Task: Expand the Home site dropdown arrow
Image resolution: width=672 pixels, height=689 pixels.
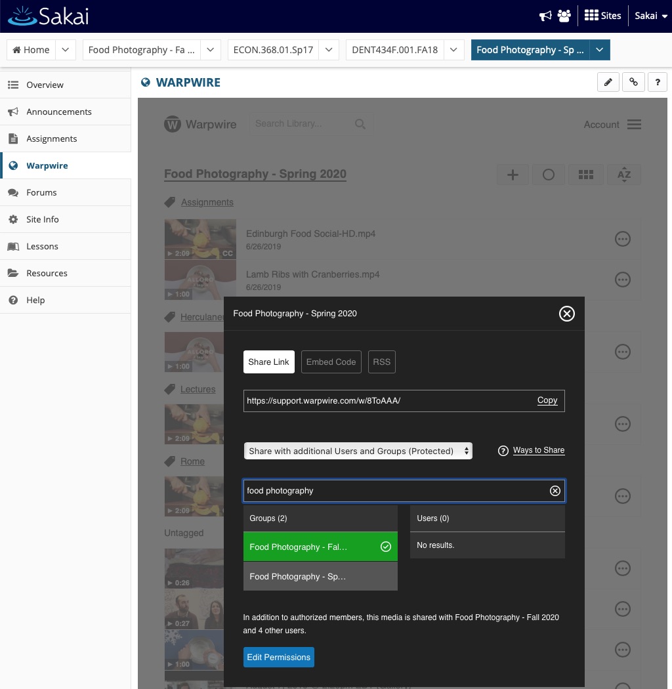Action: click(x=66, y=50)
